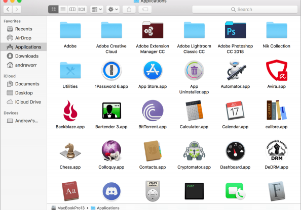
Task: Select the Cryptomator.app robot icon
Action: (194, 151)
